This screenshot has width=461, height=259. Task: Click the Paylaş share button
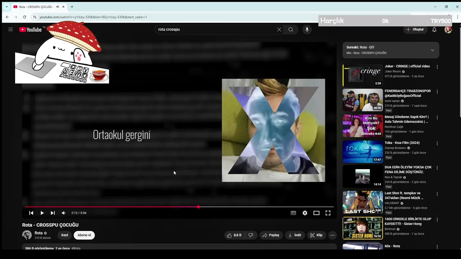point(271,235)
